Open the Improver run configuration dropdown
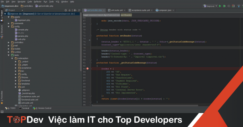Image resolution: width=243 pixels, height=127 pixels. pyautogui.click(x=210, y=6)
